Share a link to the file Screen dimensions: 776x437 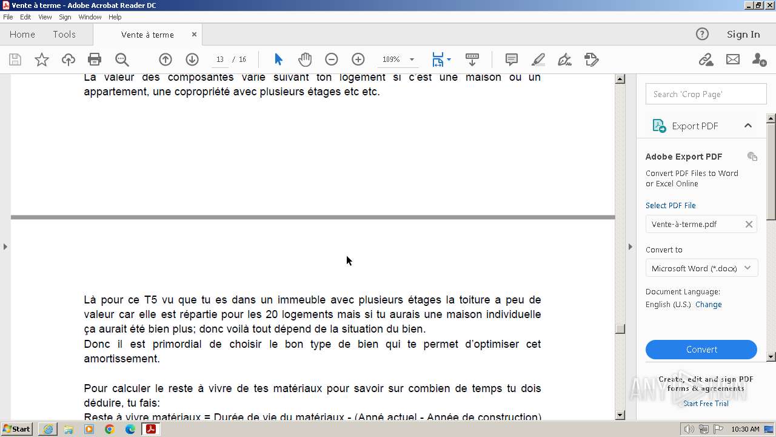(x=706, y=59)
